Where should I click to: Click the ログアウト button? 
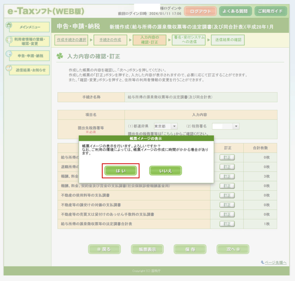(x=200, y=12)
